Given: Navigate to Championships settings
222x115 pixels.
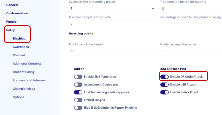Looking at the screenshot, I should point(24,89).
